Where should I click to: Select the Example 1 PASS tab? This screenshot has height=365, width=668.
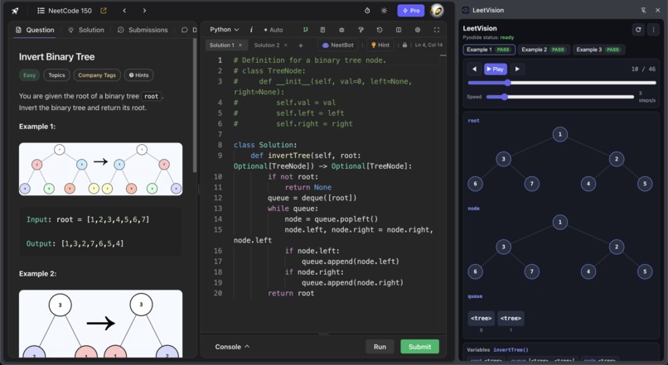[489, 50]
